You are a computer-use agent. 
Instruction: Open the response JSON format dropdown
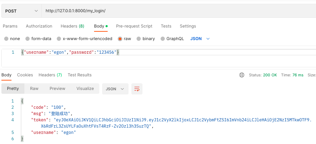(x=115, y=89)
